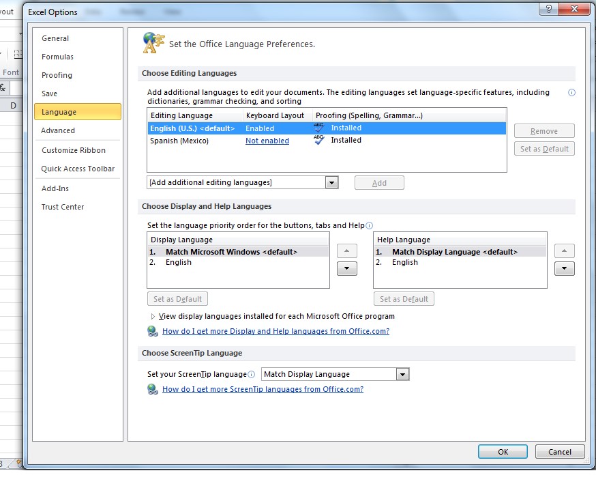
Task: Open the Trust Center category
Action: click(x=78, y=207)
